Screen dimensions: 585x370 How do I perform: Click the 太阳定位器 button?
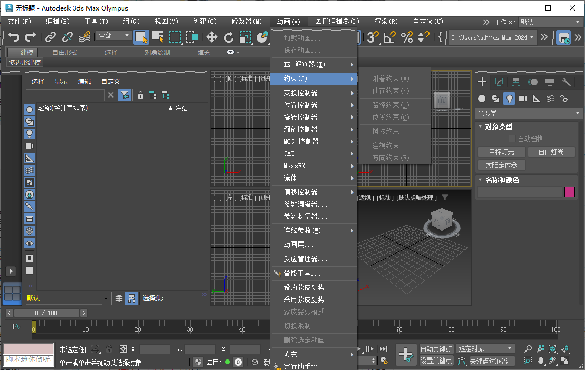501,165
